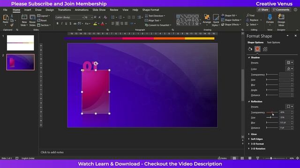Click the Clear All Formatting icon

(x=105, y=17)
